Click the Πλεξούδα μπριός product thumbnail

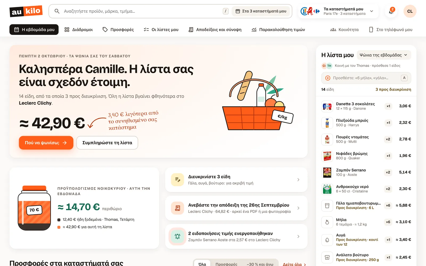(327, 123)
